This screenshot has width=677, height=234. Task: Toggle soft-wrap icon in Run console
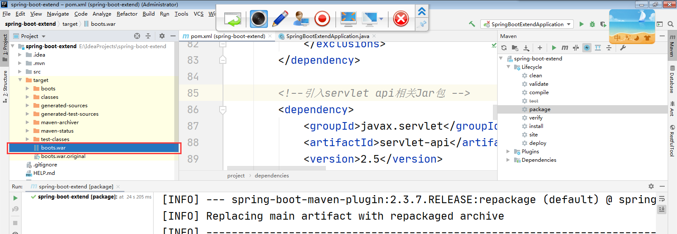tap(662, 199)
